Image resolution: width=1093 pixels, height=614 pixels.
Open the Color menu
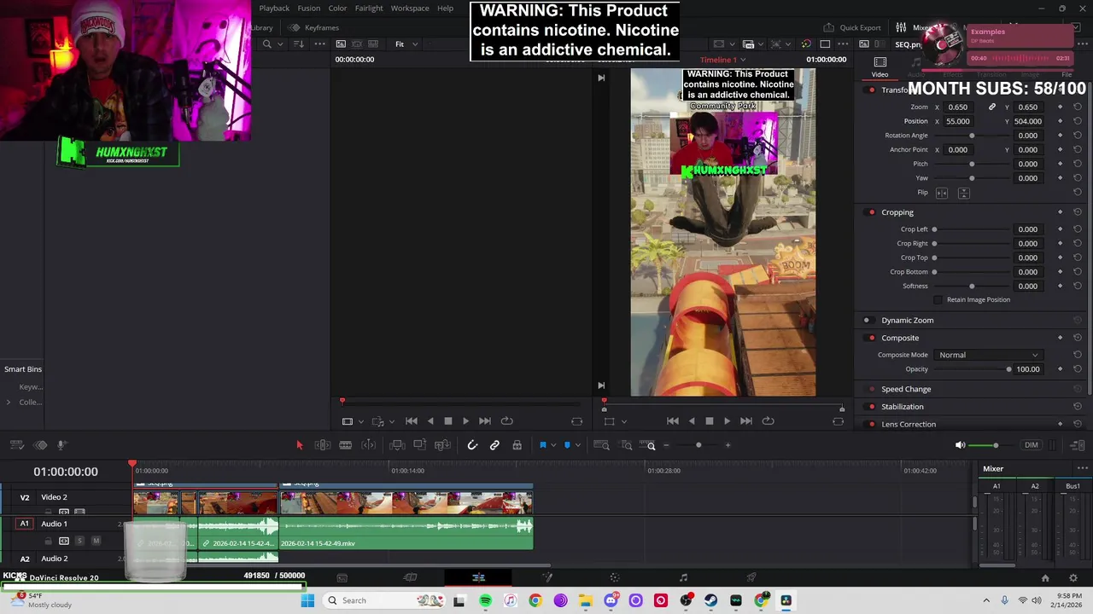coord(337,9)
